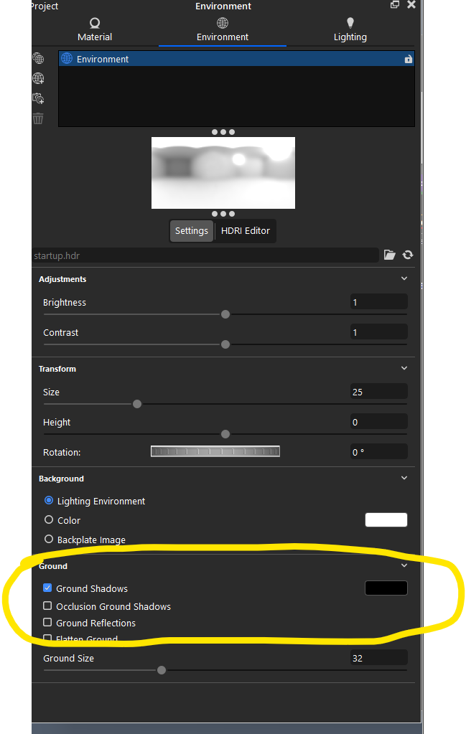Select the Backplate Image option
This screenshot has width=466, height=734.
click(49, 540)
